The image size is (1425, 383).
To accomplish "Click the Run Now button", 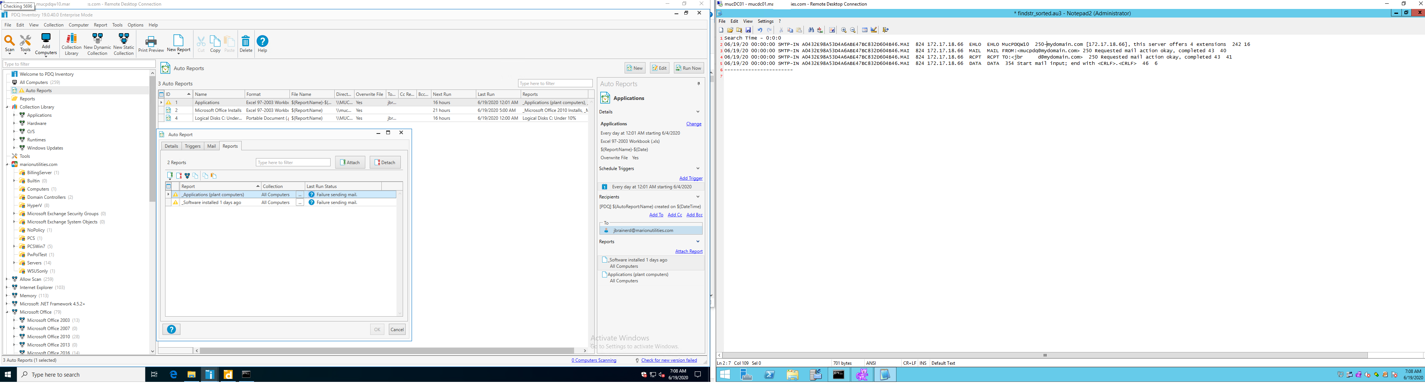I will click(x=689, y=68).
